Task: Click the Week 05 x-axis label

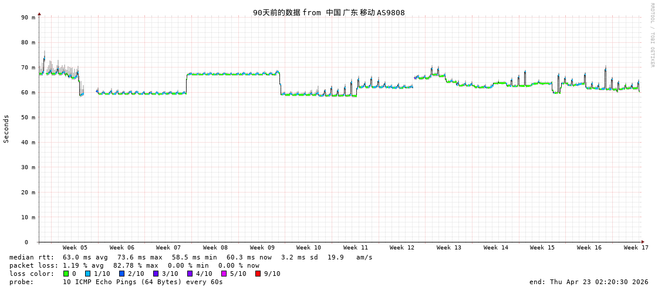Action: click(x=75, y=248)
